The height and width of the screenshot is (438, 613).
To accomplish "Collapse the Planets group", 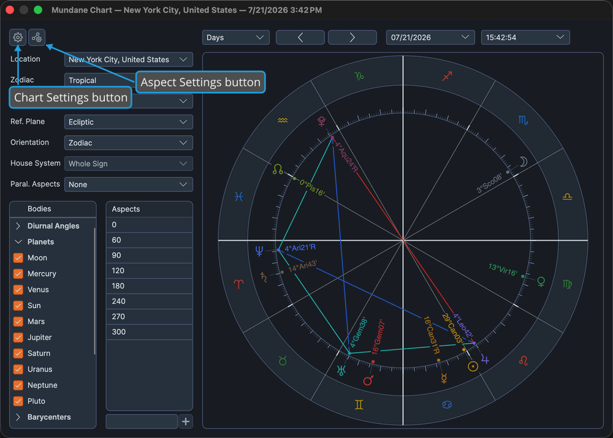I will coord(18,242).
